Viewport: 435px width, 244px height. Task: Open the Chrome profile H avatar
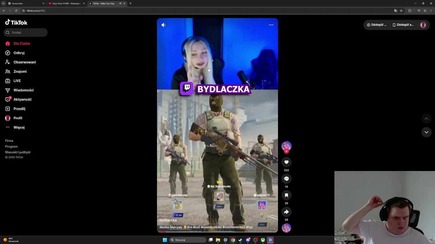point(425,11)
